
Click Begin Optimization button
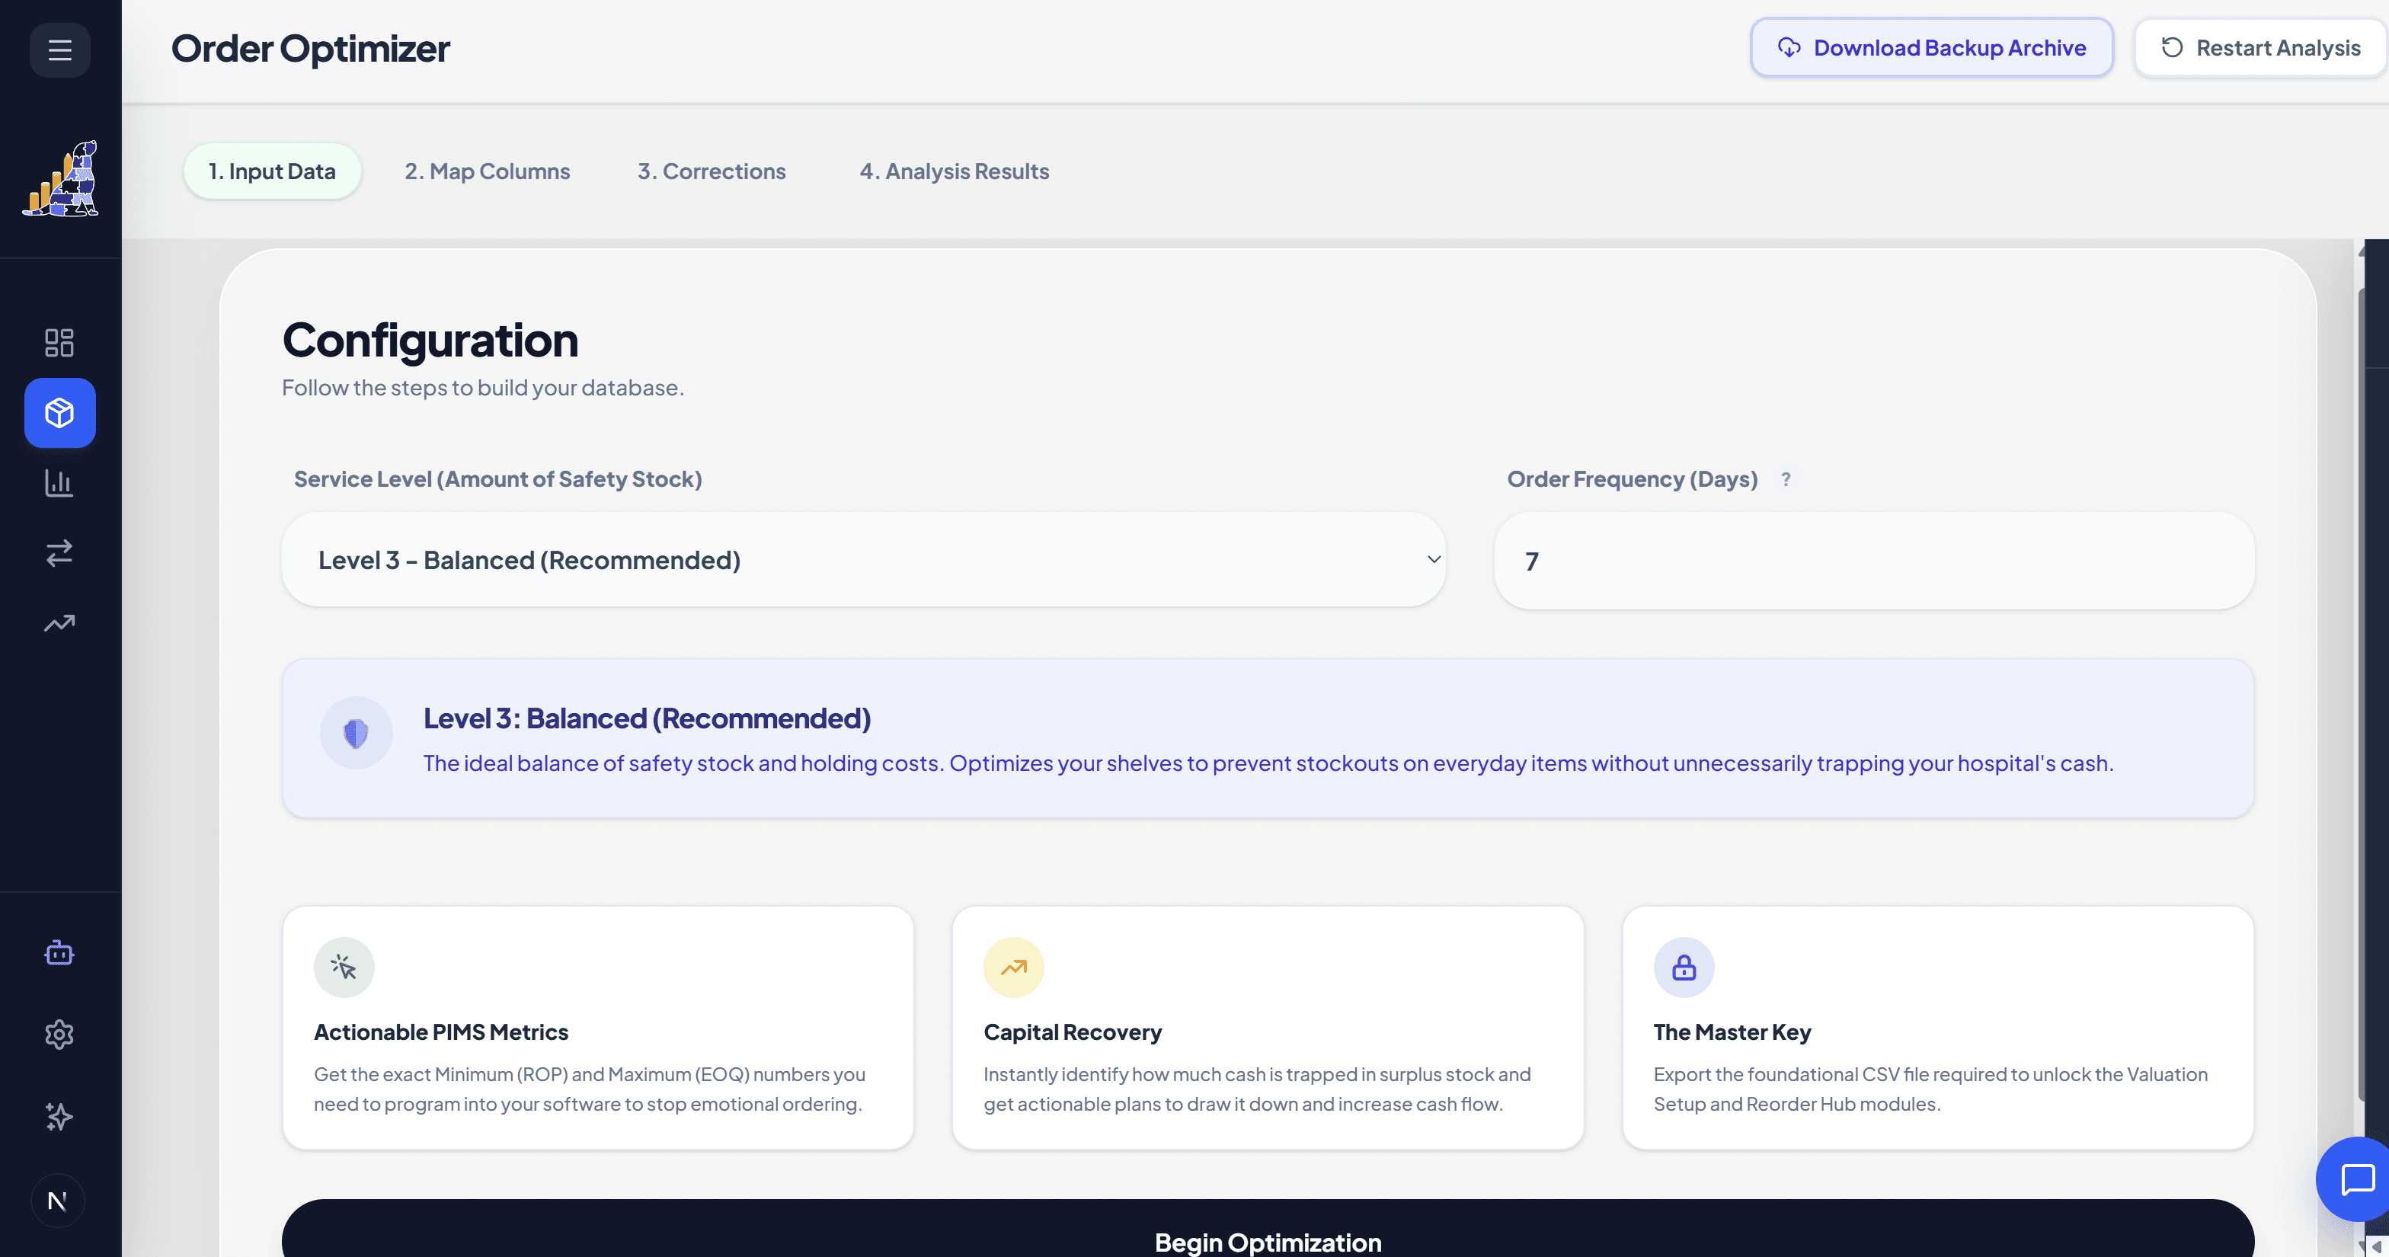pos(1268,1229)
